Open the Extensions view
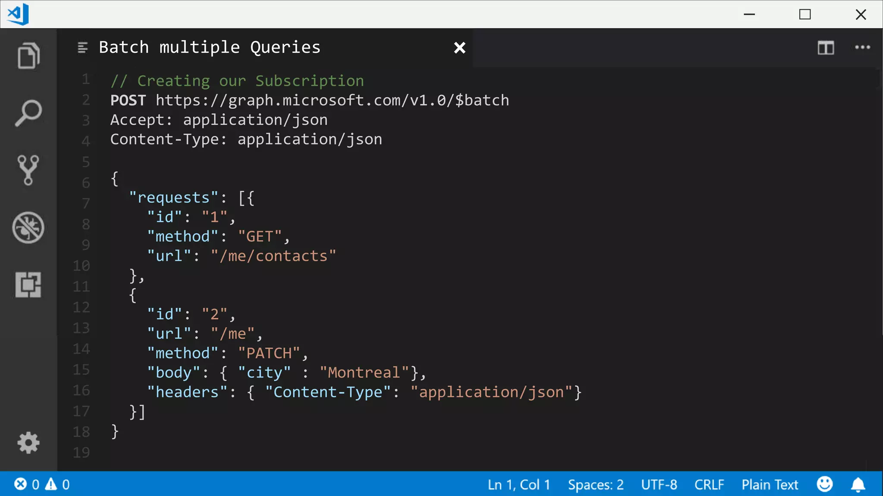 pos(28,285)
